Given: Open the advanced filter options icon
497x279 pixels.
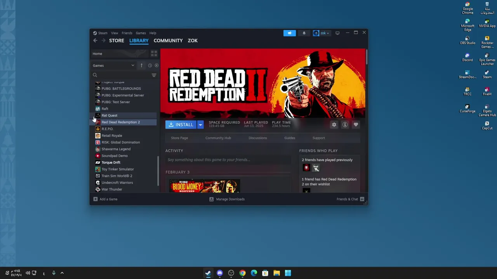Looking at the screenshot, I should (x=154, y=75).
